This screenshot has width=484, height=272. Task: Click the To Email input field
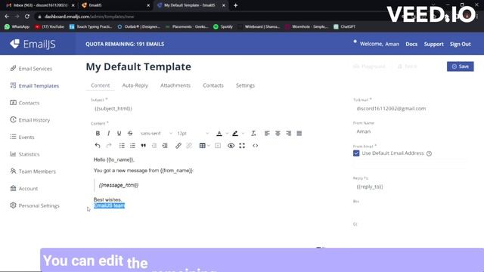(410, 109)
